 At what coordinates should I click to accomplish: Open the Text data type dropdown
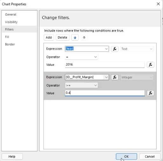pos(137,49)
